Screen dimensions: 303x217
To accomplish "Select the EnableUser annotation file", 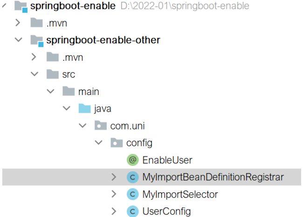I will pos(167,160).
